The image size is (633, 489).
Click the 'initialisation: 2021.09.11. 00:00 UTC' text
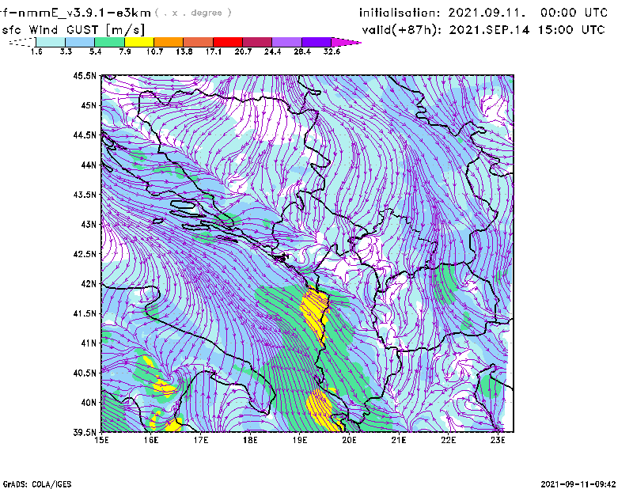click(x=483, y=13)
